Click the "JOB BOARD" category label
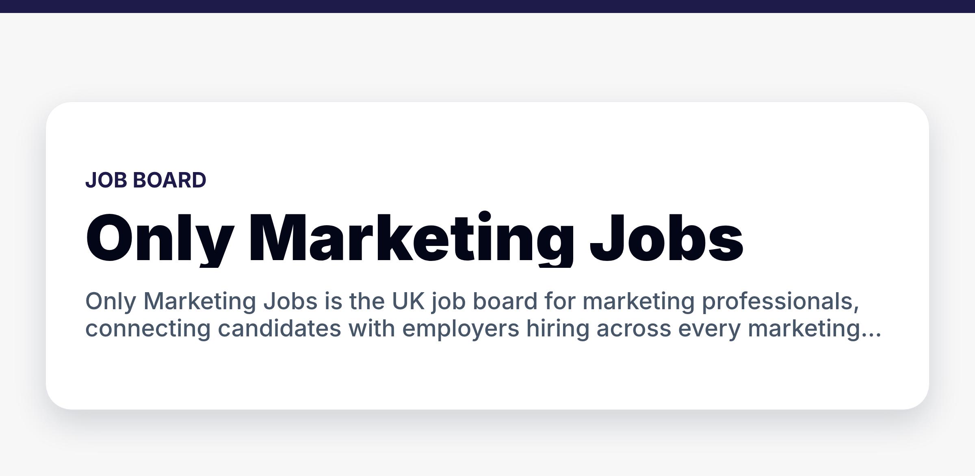Image resolution: width=975 pixels, height=476 pixels. click(146, 180)
